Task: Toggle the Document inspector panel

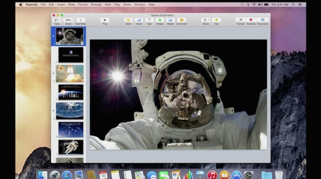Action: pos(263,20)
